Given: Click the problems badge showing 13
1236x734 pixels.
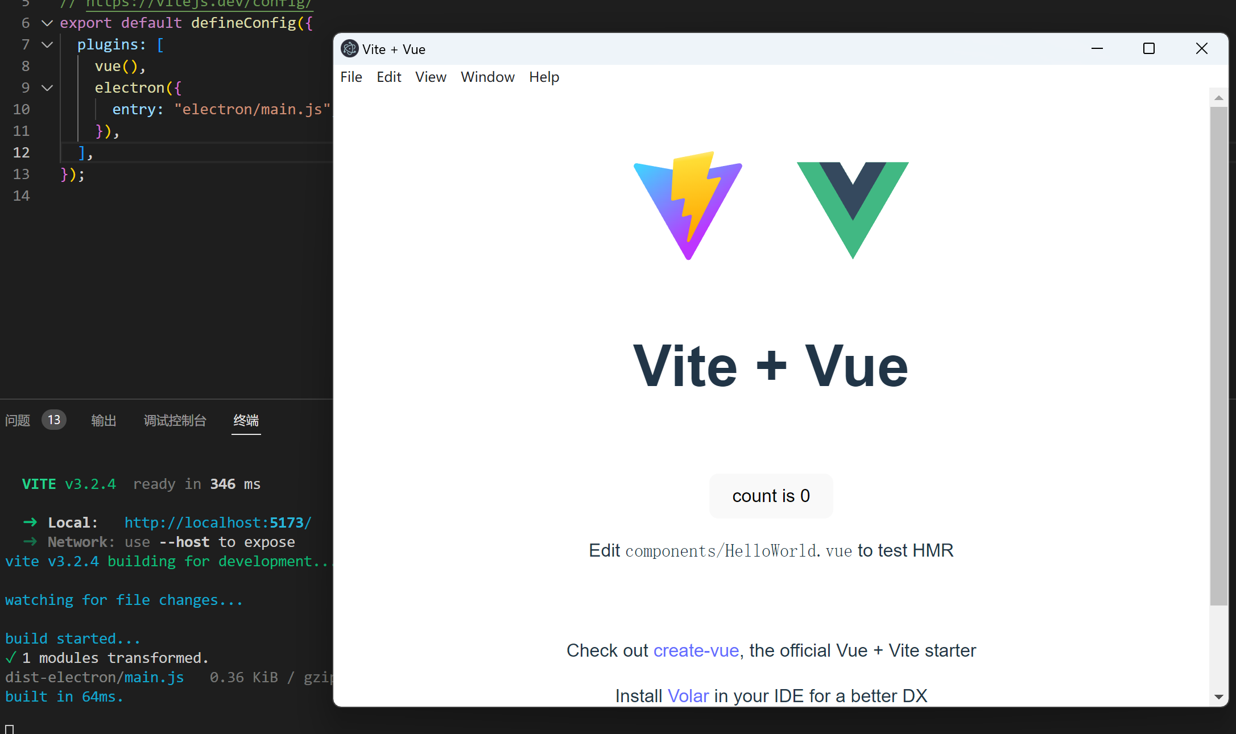Looking at the screenshot, I should coord(54,420).
